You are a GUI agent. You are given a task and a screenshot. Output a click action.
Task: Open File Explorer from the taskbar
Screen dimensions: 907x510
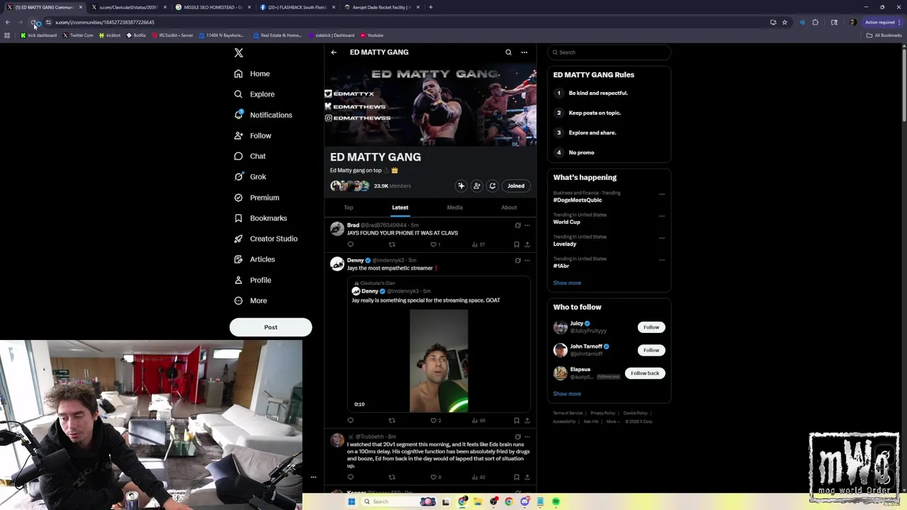pos(478,501)
